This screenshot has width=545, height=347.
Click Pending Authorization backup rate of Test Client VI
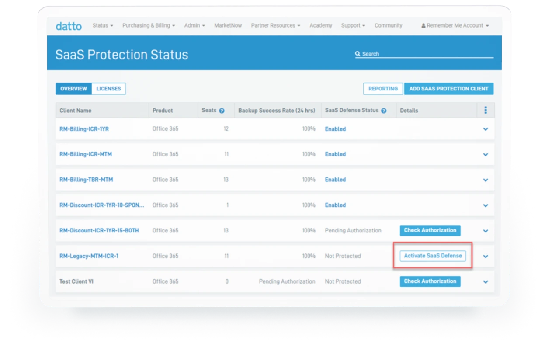coord(287,281)
